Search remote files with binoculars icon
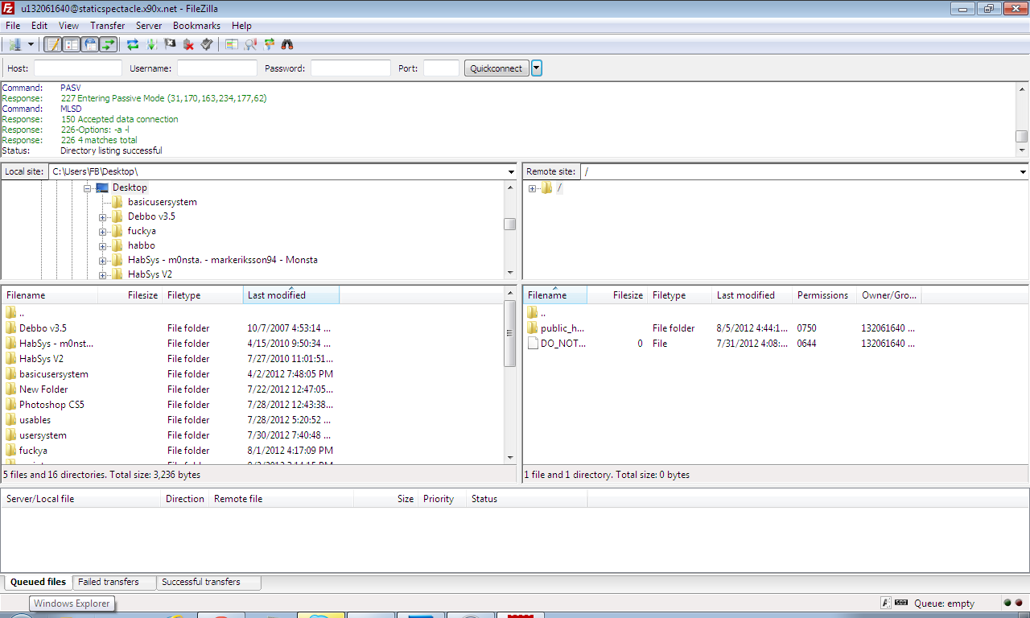 [x=287, y=44]
